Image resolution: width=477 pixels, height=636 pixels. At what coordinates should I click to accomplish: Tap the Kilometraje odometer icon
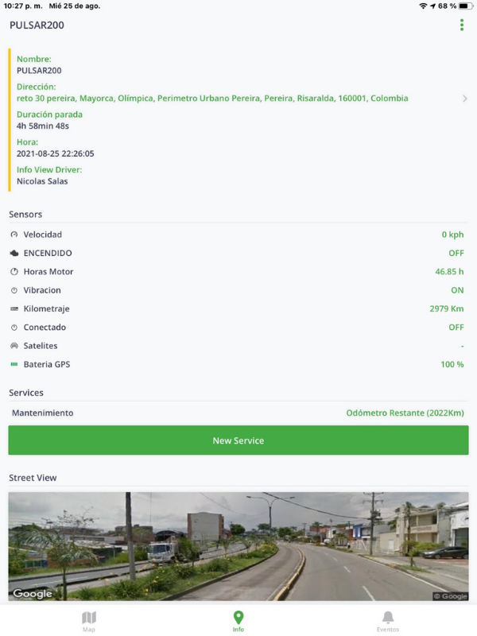pyautogui.click(x=14, y=308)
